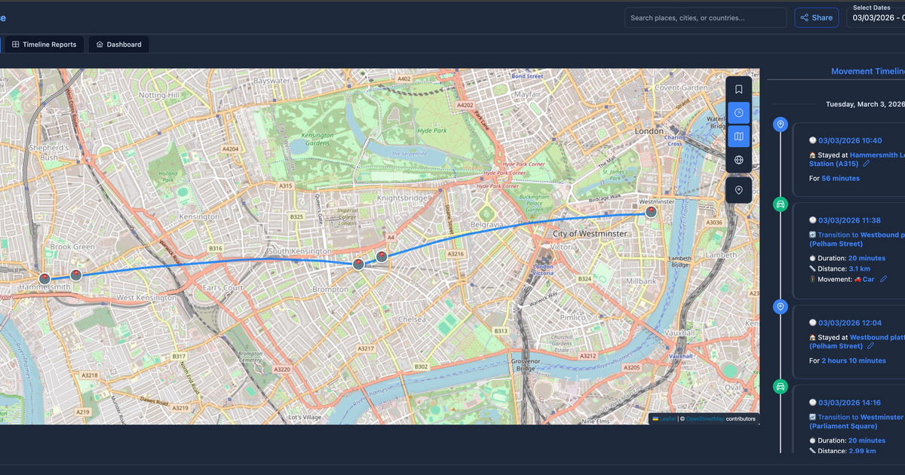905x475 pixels.
Task: Open the 03/03/2026 11:38 timestamp
Action: (x=849, y=220)
